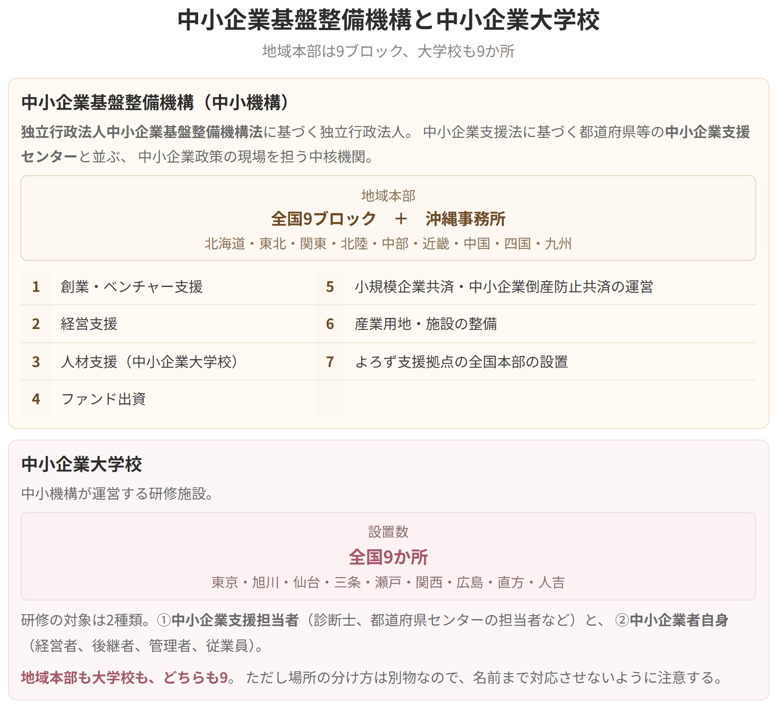The image size is (777, 708).
Task: Click the line 中小機構が運営する研修施設。
Action: click(x=117, y=494)
